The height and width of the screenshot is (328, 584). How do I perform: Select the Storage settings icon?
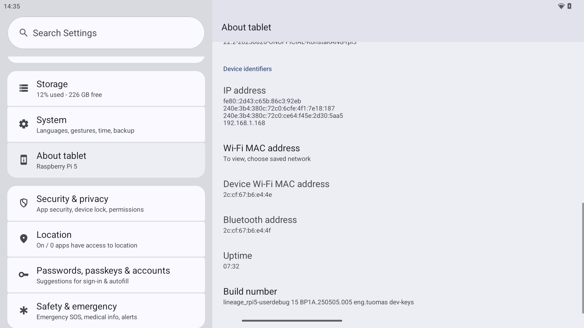23,88
